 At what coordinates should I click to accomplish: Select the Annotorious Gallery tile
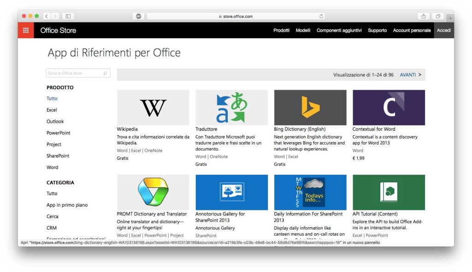pos(231,192)
